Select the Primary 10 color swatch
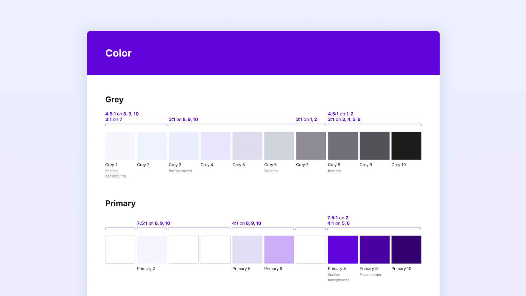Image resolution: width=526 pixels, height=296 pixels. [406, 250]
